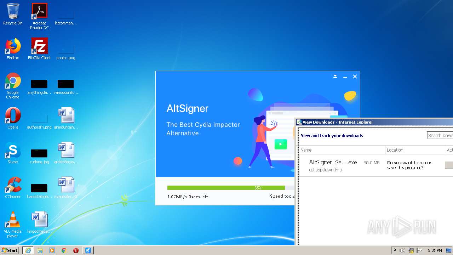This screenshot has width=453, height=255.
Task: Select the anythingcla file icon on desktop
Action: pyautogui.click(x=39, y=86)
